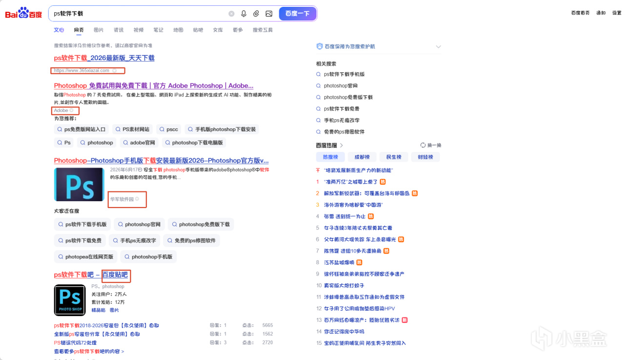The height and width of the screenshot is (360, 625).
Task: Attach a file using the paperclip icon
Action: coord(256,14)
